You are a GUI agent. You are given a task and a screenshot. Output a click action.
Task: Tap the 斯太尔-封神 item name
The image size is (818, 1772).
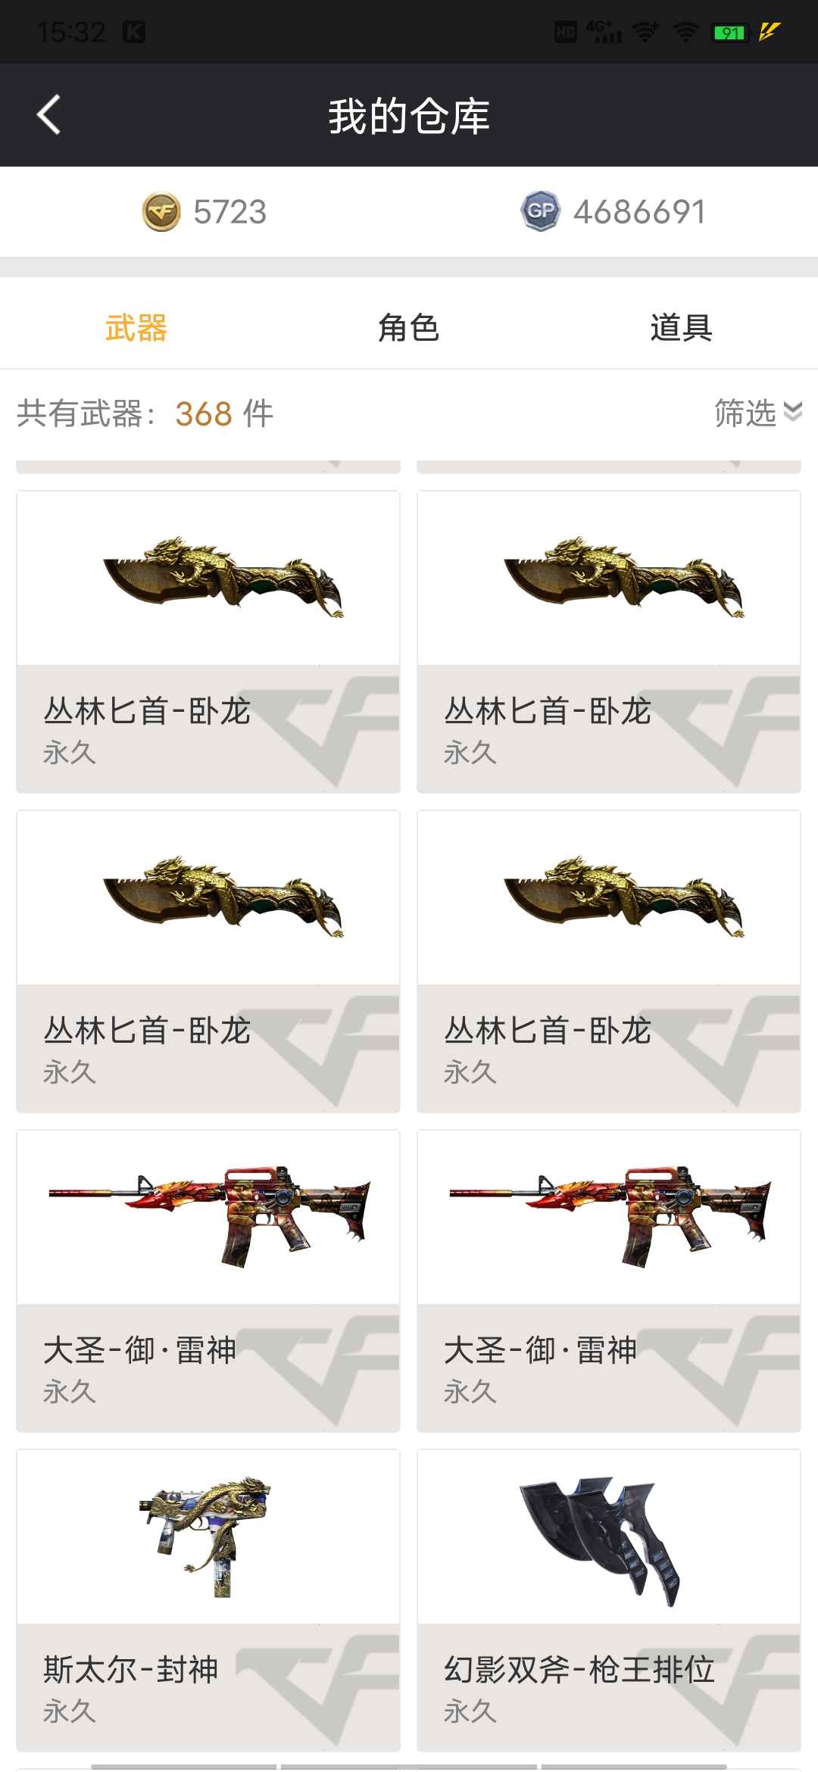pyautogui.click(x=131, y=1669)
